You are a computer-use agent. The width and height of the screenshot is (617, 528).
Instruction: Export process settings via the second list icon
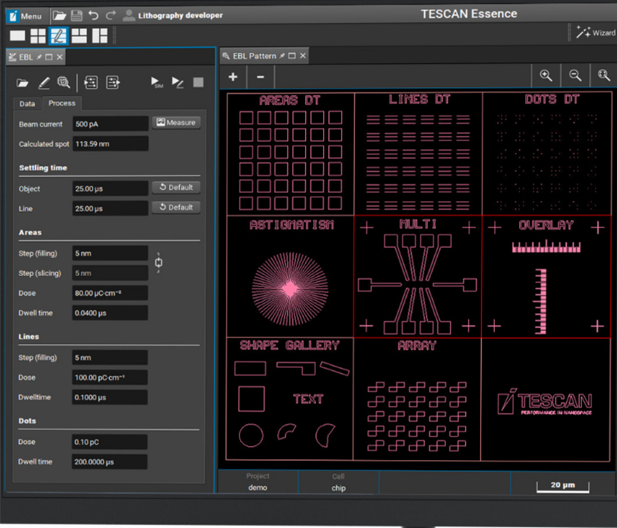[x=113, y=83]
